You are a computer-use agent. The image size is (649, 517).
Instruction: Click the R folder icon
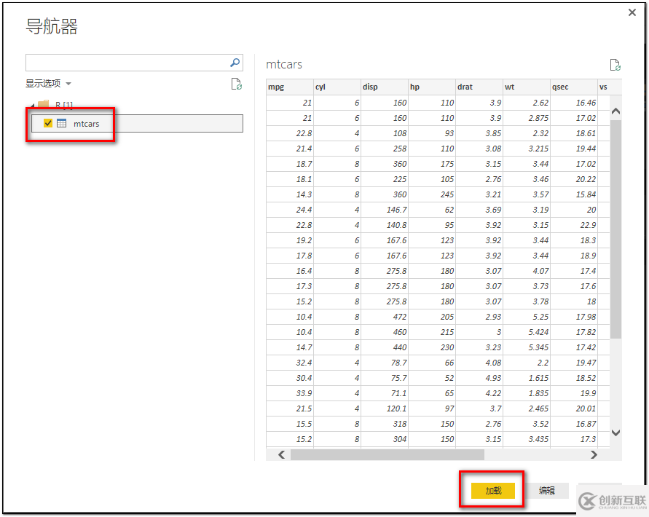coord(44,104)
